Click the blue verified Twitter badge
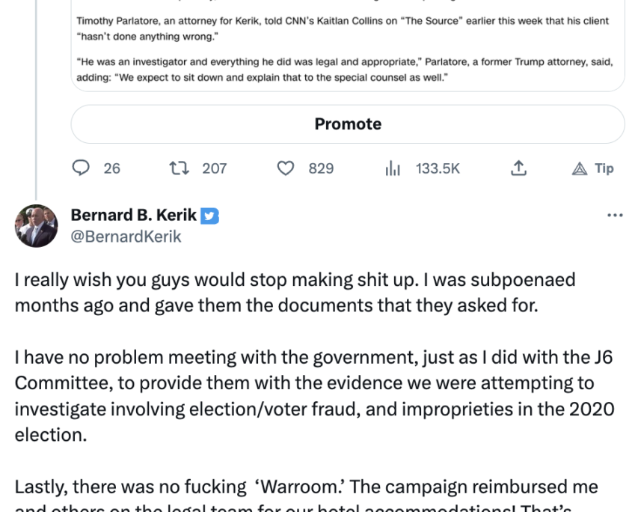632x512 pixels. point(209,216)
